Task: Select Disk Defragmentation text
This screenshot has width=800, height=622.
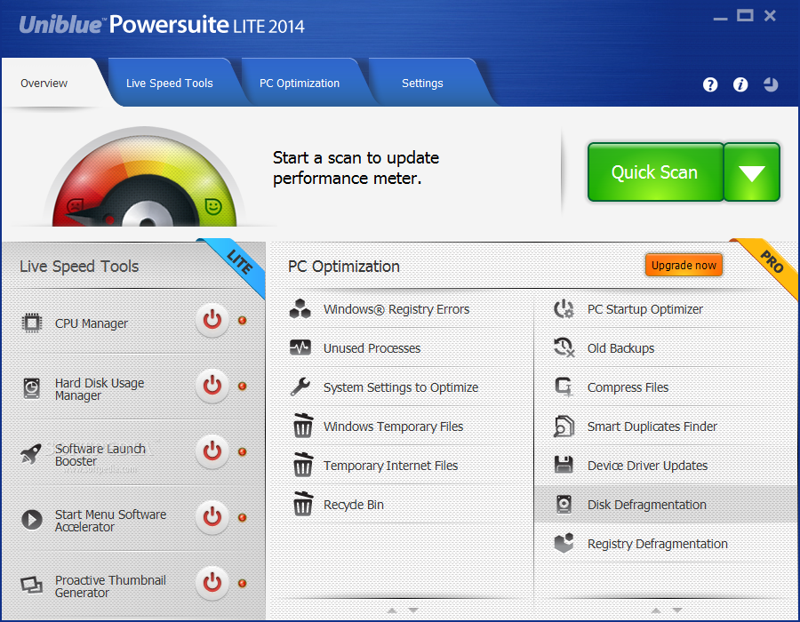Action: click(647, 505)
